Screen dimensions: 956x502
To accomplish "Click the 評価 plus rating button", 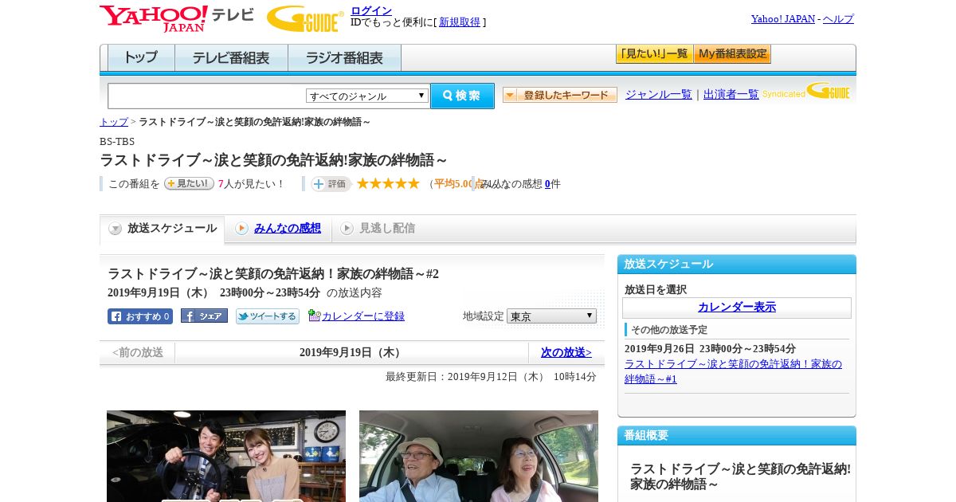I will click(x=331, y=184).
